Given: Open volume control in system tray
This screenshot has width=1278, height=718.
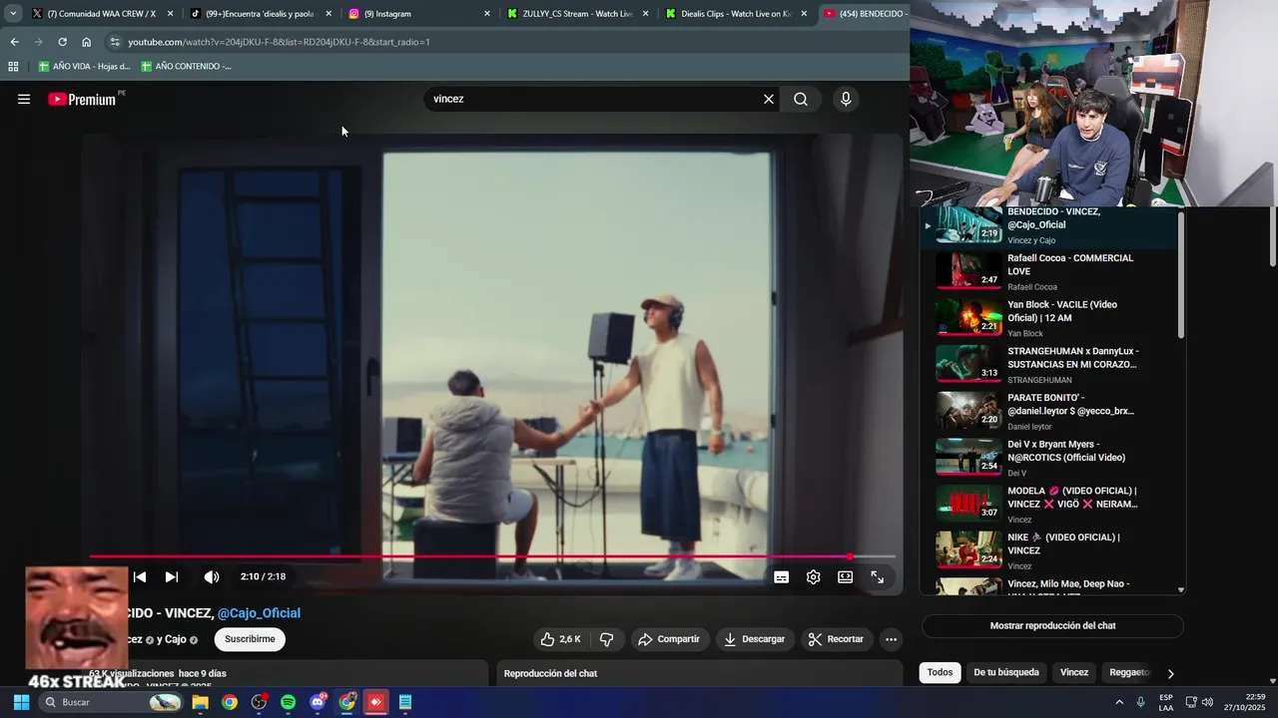Looking at the screenshot, I should (x=1207, y=702).
